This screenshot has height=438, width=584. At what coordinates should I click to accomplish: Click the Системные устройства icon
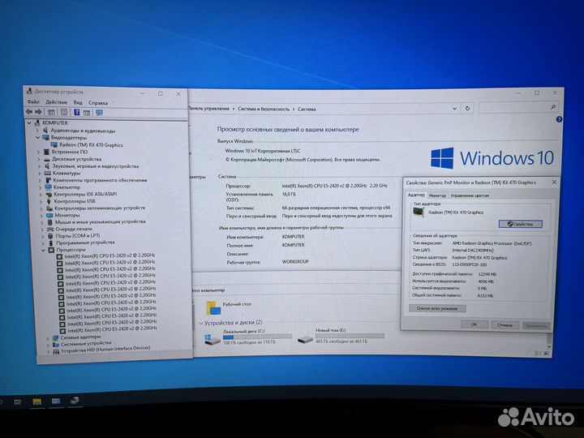[x=56, y=344]
